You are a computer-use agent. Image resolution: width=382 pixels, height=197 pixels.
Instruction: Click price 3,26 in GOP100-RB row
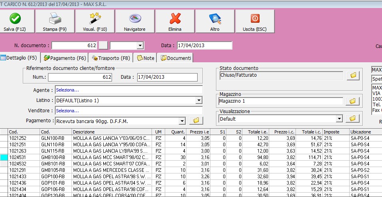pos(198,176)
